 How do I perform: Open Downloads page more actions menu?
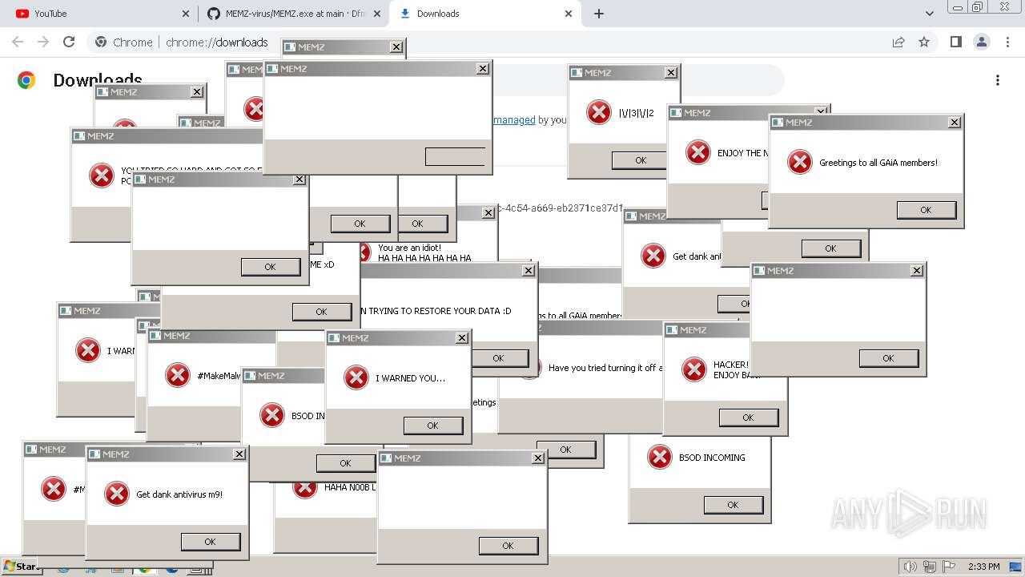[x=998, y=80]
